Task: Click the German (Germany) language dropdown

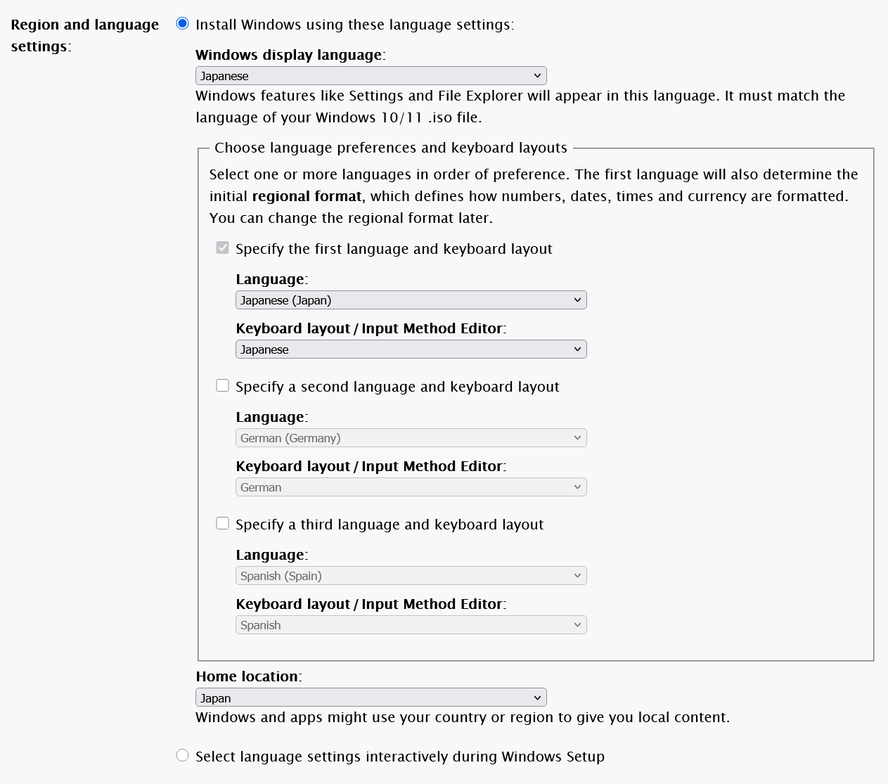Action: point(411,438)
